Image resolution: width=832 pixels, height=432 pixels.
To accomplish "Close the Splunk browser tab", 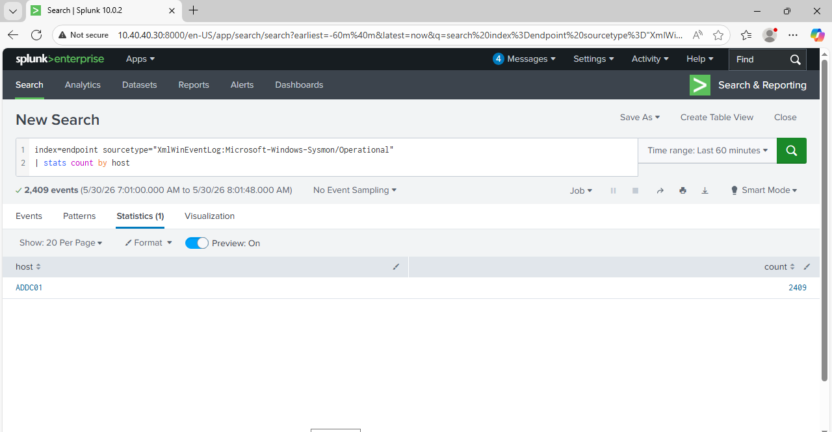I will tap(172, 10).
